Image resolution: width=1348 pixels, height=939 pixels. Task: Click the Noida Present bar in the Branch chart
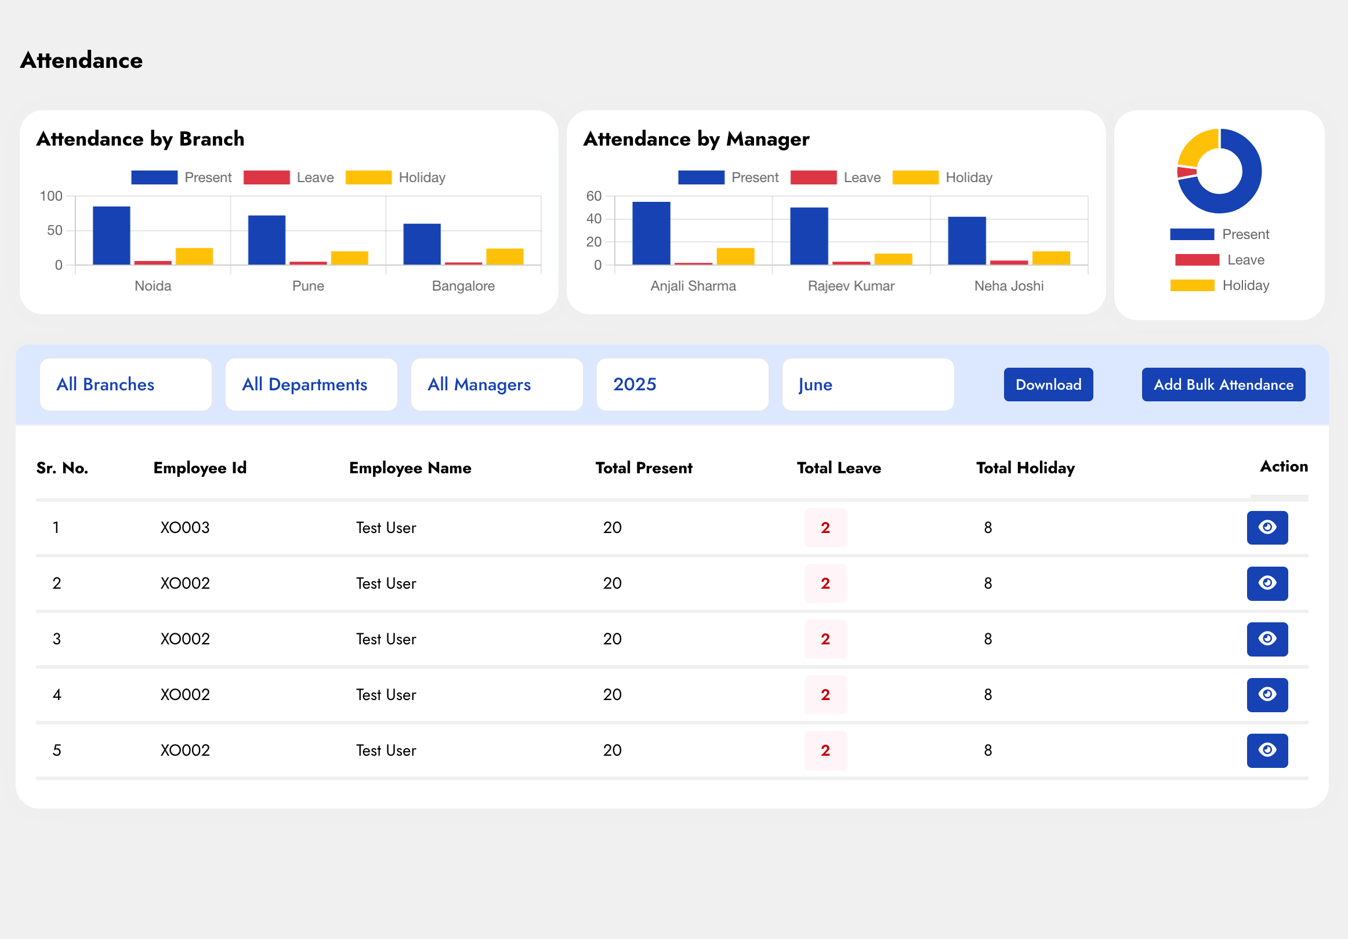pyautogui.click(x=111, y=235)
